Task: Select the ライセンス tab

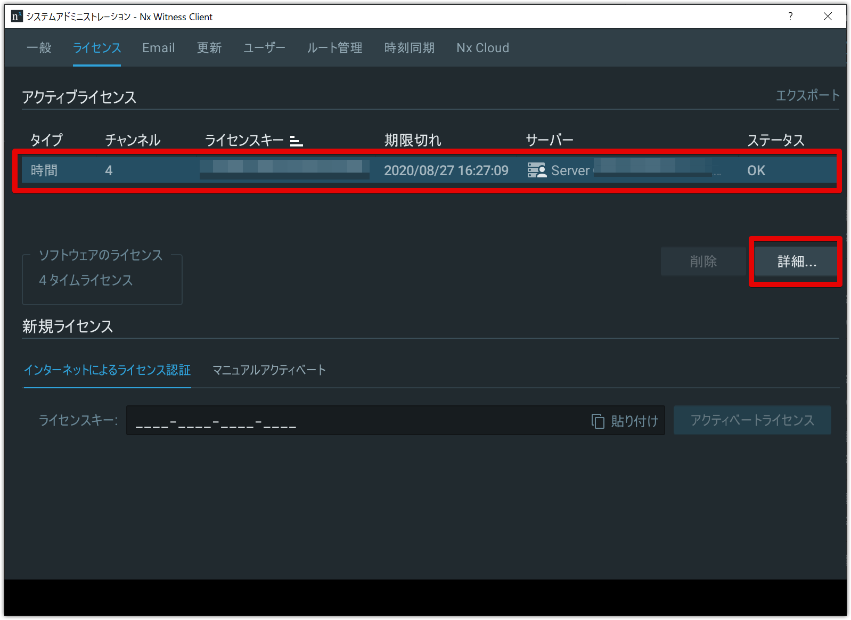Action: (x=97, y=48)
